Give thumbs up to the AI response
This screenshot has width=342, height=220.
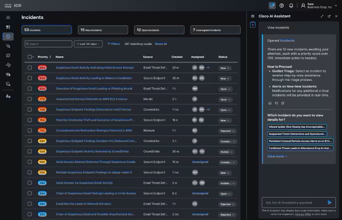pos(270,103)
